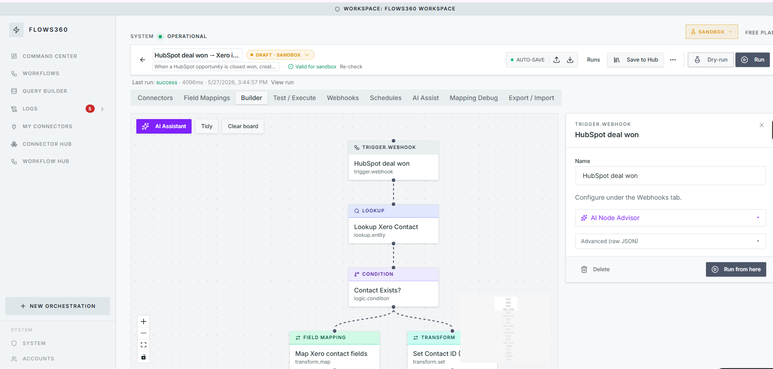773x369 pixels.
Task: Click Save to Hub button
Action: 636,60
